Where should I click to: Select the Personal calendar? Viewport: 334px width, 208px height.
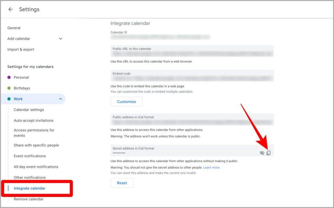click(x=21, y=77)
